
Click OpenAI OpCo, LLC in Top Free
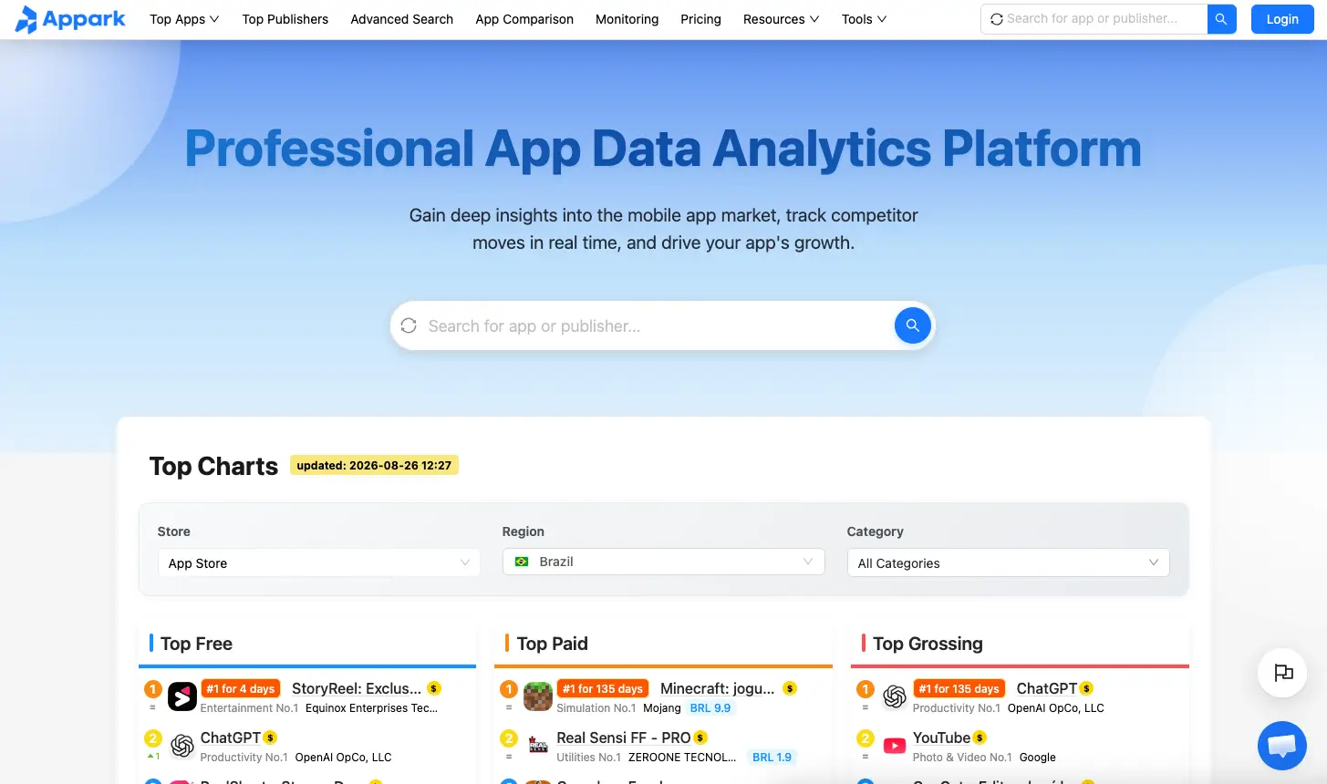click(344, 758)
